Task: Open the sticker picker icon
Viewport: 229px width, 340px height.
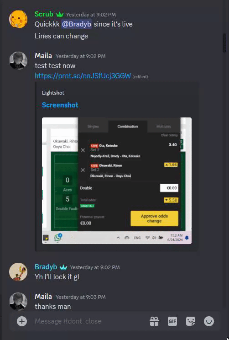Action: click(x=191, y=321)
